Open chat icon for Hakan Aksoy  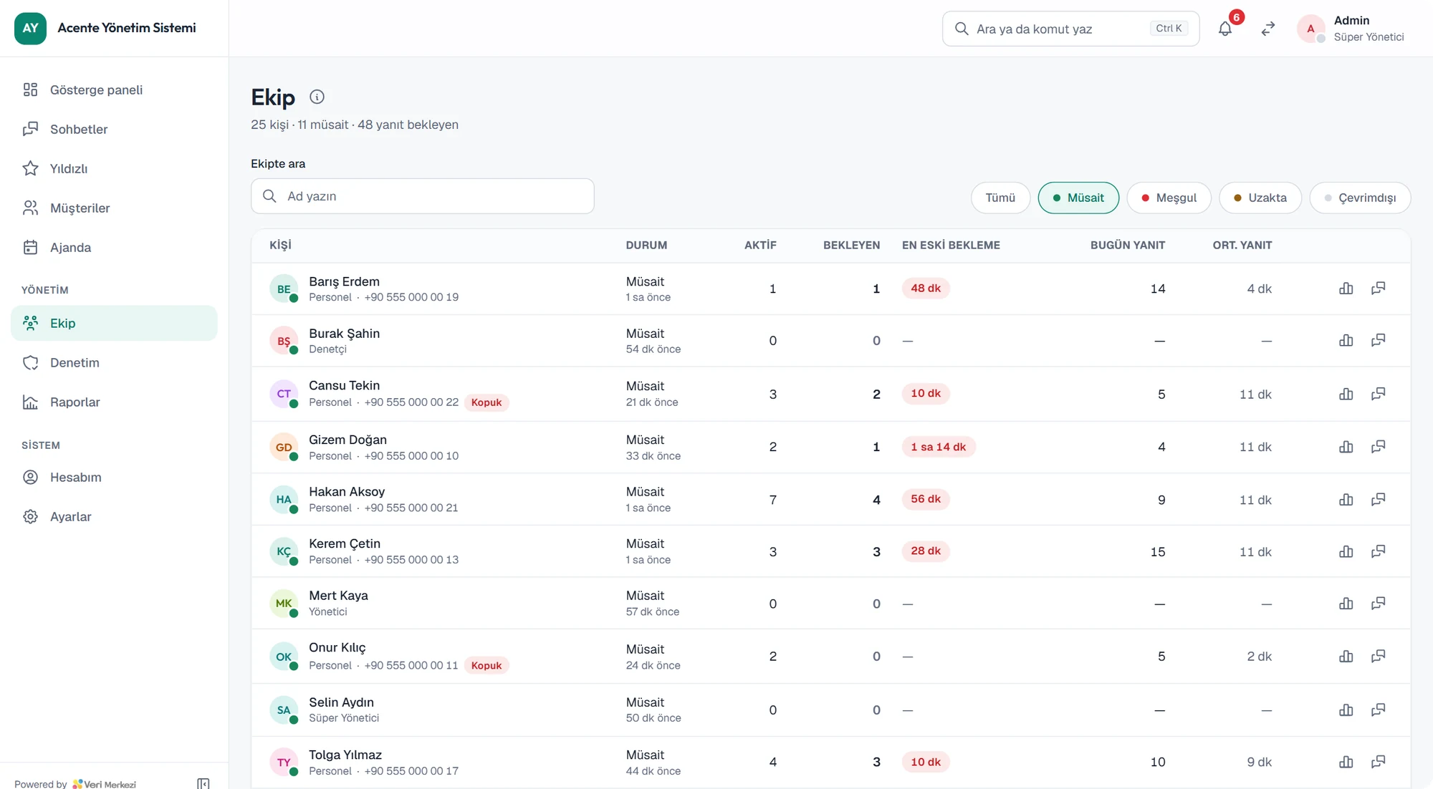(1379, 500)
